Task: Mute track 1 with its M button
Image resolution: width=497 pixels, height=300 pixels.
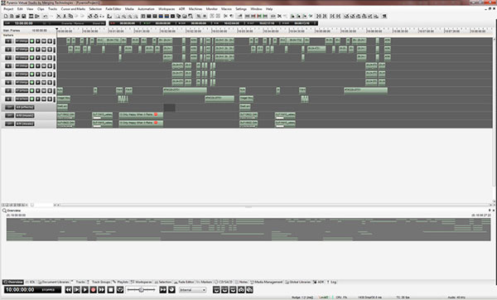Action: (44, 41)
